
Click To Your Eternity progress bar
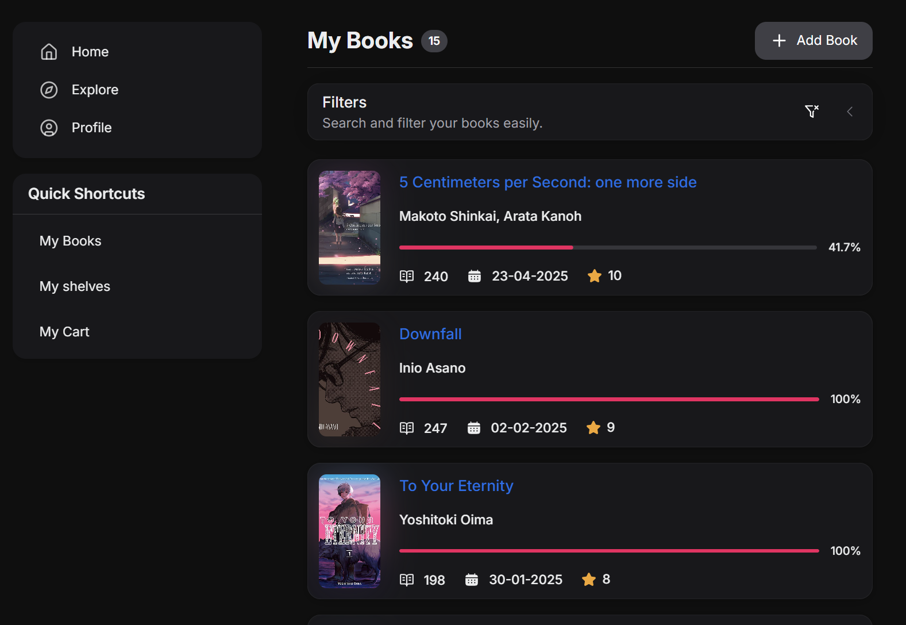pos(609,551)
